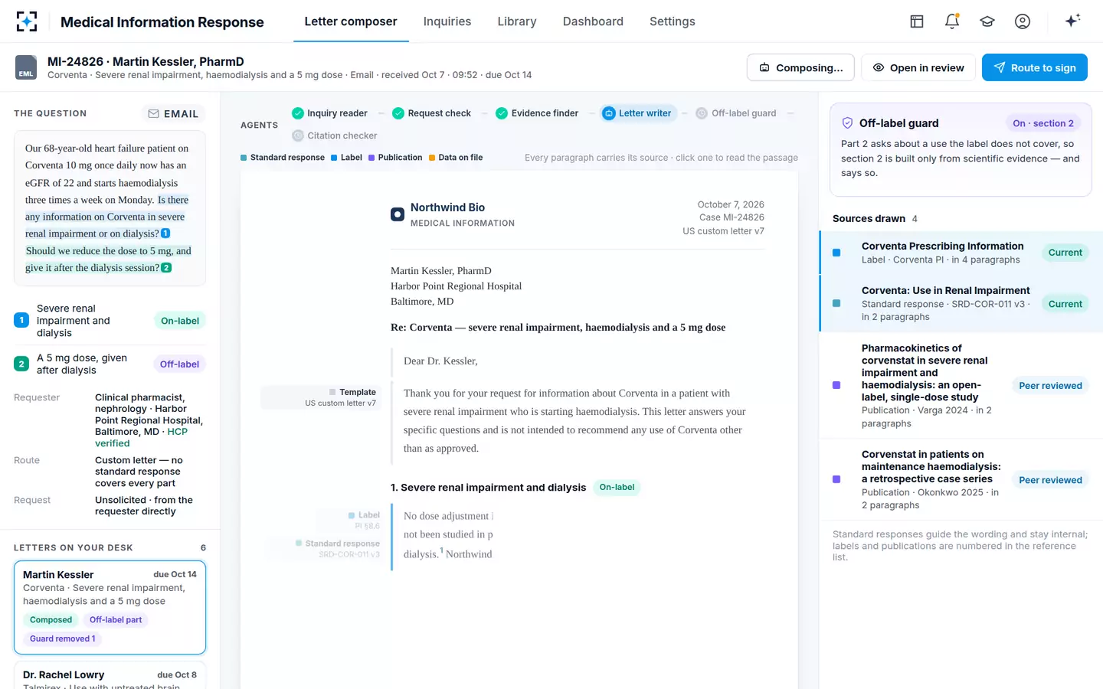1103x689 pixels.
Task: Open the Varga 2024 pharmacokinetics publication
Action: (x=961, y=386)
